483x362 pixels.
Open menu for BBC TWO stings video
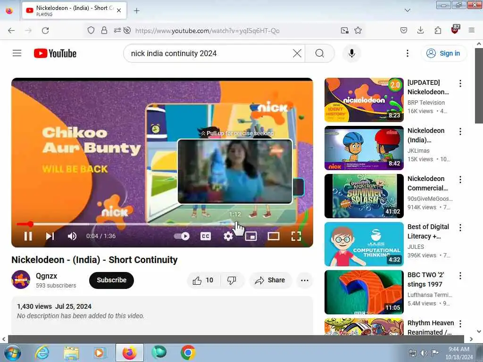(460, 275)
